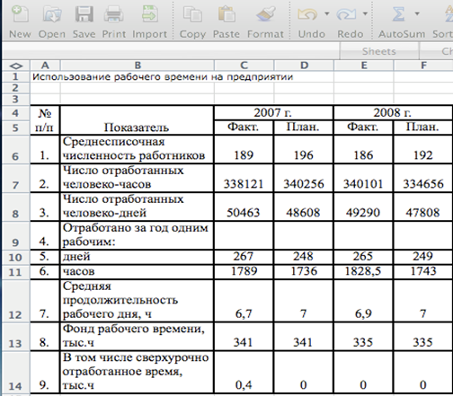Save the workbook with the Save icon
Viewport: 453px width, 396px height.
[84, 13]
